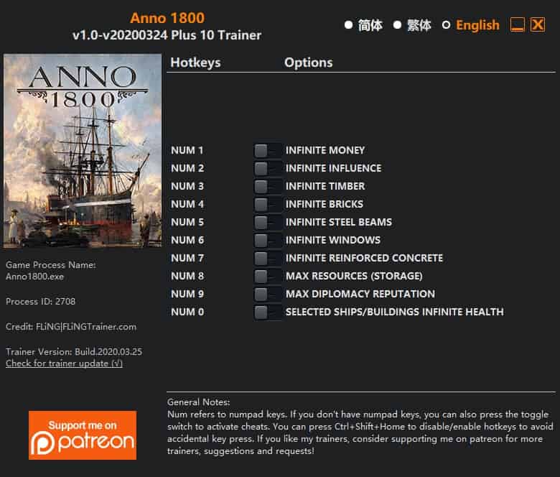
Task: Open the Support me on Patreon banner
Action: point(83,435)
